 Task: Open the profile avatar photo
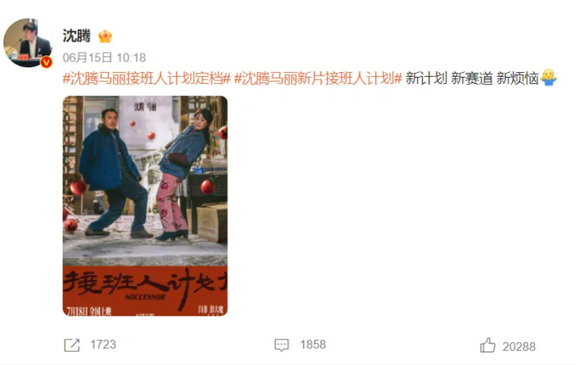(28, 42)
